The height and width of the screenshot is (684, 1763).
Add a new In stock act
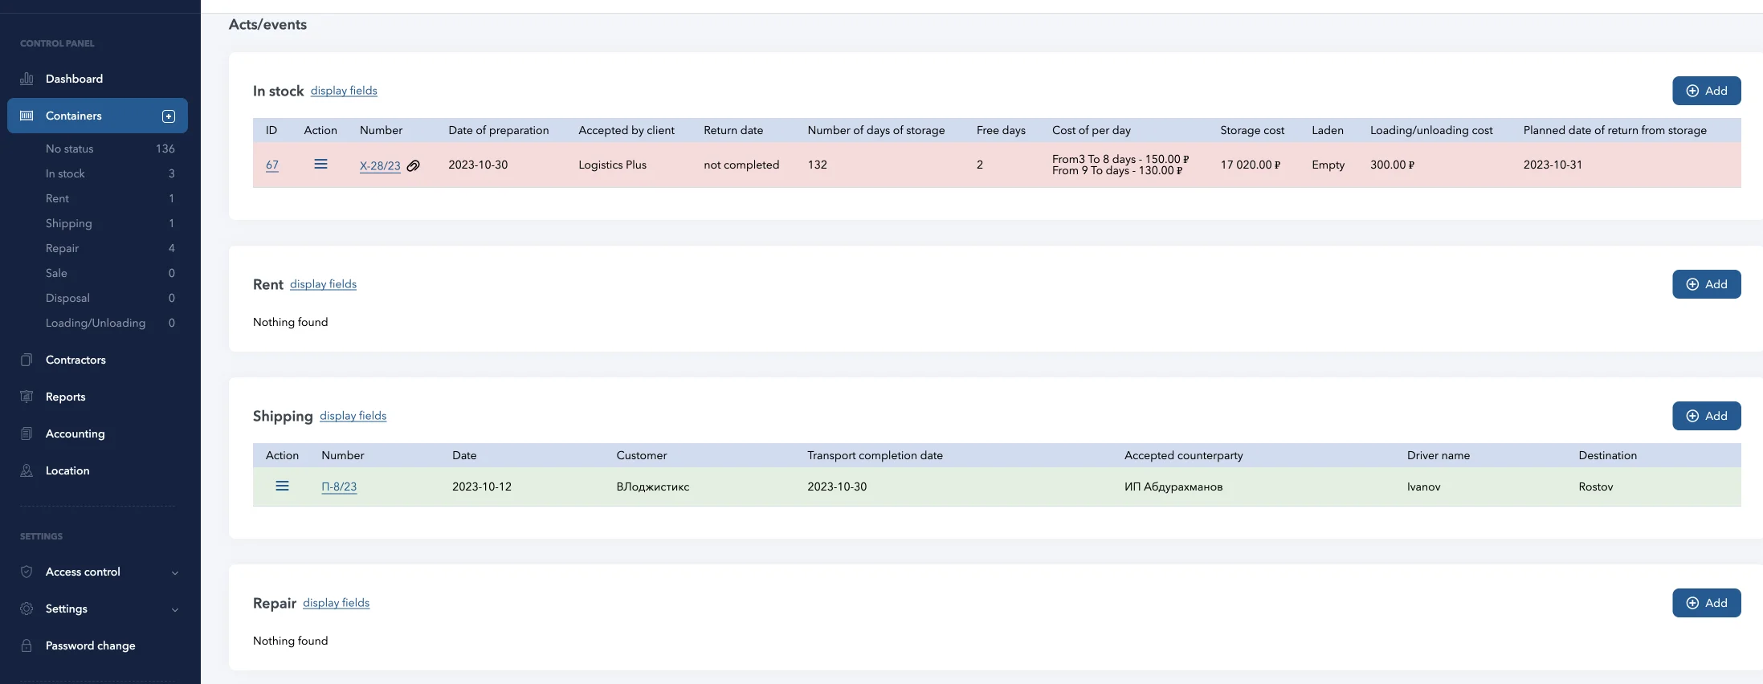click(1706, 91)
